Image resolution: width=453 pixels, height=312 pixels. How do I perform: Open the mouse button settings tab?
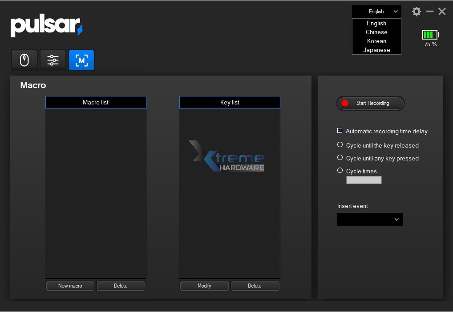[24, 60]
